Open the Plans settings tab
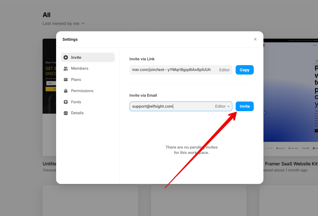Screen dimensions: 318x216 tap(88, 80)
